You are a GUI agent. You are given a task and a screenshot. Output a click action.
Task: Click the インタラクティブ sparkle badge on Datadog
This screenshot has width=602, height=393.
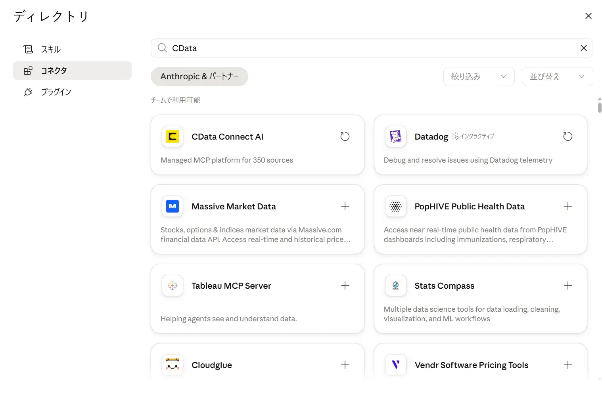[473, 136]
